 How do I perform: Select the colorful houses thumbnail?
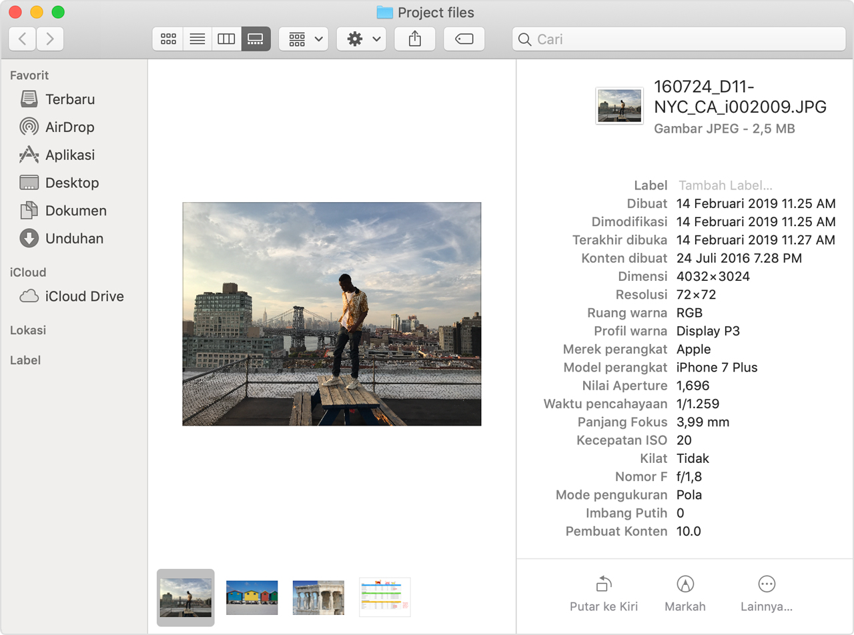click(252, 597)
